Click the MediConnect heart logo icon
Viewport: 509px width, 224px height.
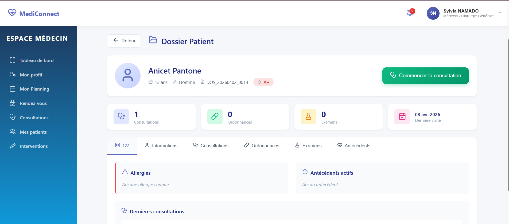click(12, 13)
